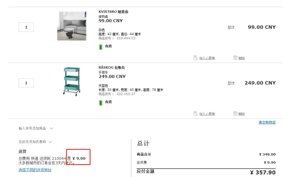Click the trash icon to delete KVISTBRO

point(236,58)
